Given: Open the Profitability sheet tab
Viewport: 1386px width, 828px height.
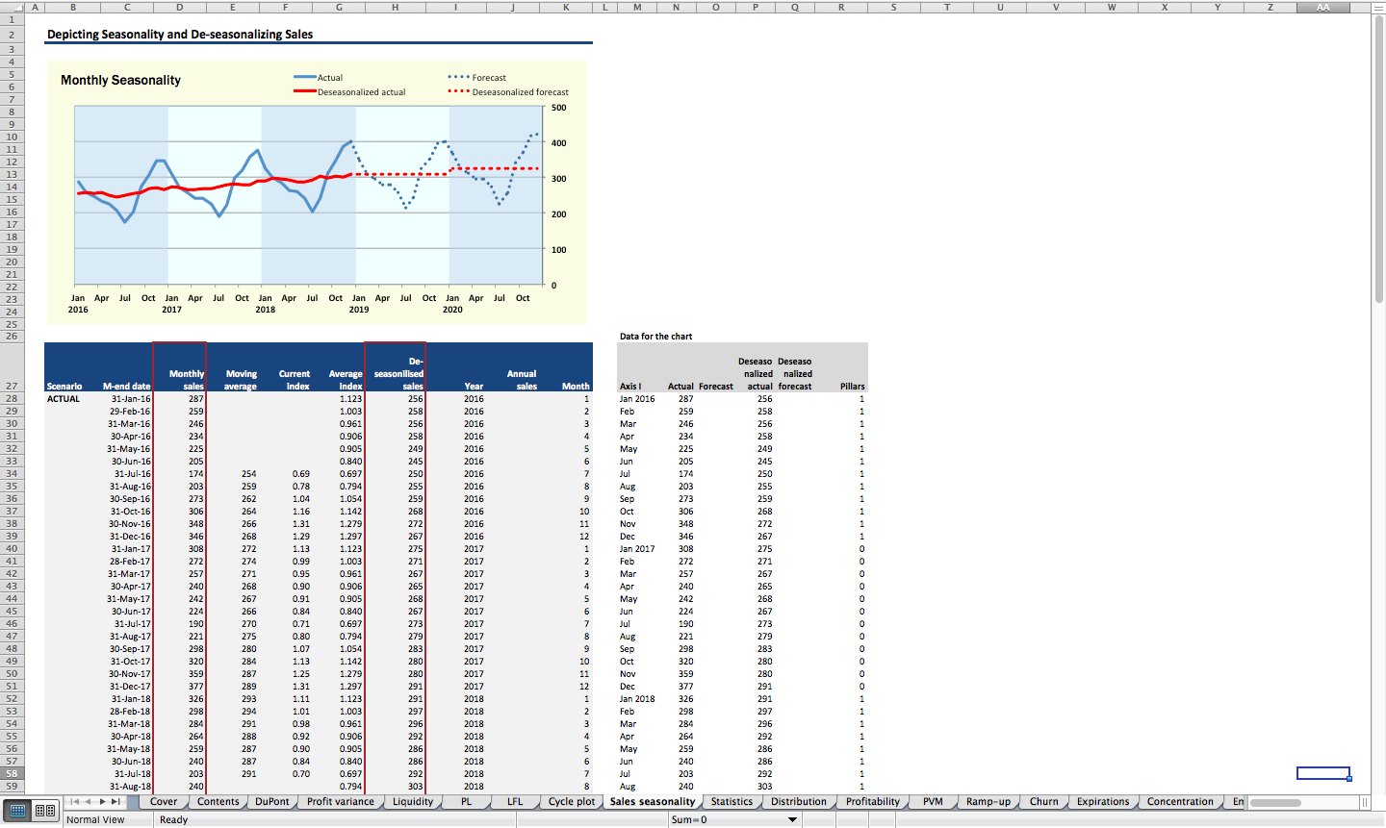Looking at the screenshot, I should [x=873, y=801].
